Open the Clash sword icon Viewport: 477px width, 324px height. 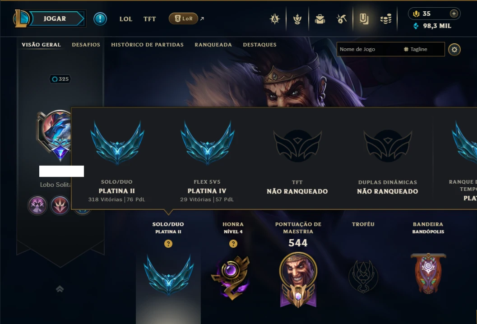coord(275,19)
